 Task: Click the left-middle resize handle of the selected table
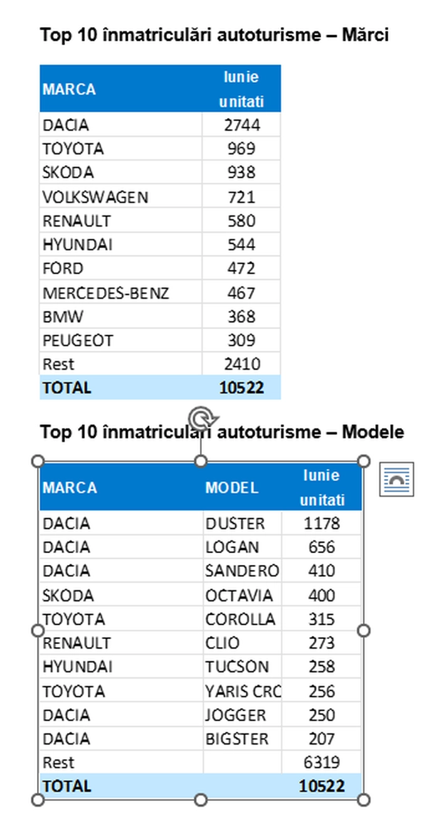[x=38, y=630]
